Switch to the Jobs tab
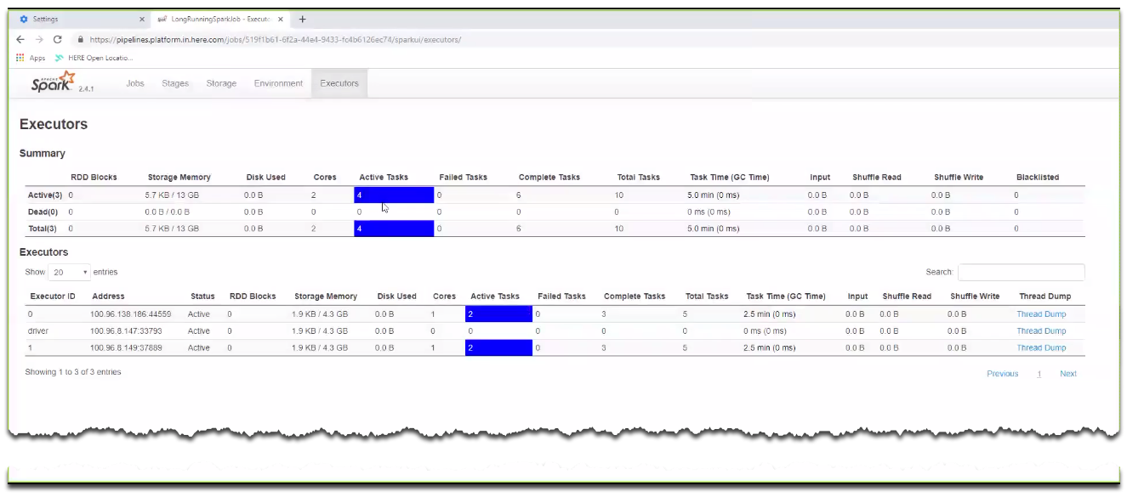The width and height of the screenshot is (1127, 497). click(x=134, y=82)
